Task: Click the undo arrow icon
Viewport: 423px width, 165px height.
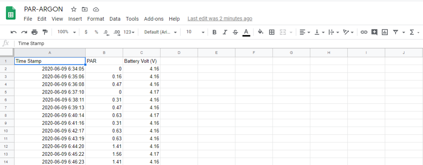Action: (x=14, y=32)
